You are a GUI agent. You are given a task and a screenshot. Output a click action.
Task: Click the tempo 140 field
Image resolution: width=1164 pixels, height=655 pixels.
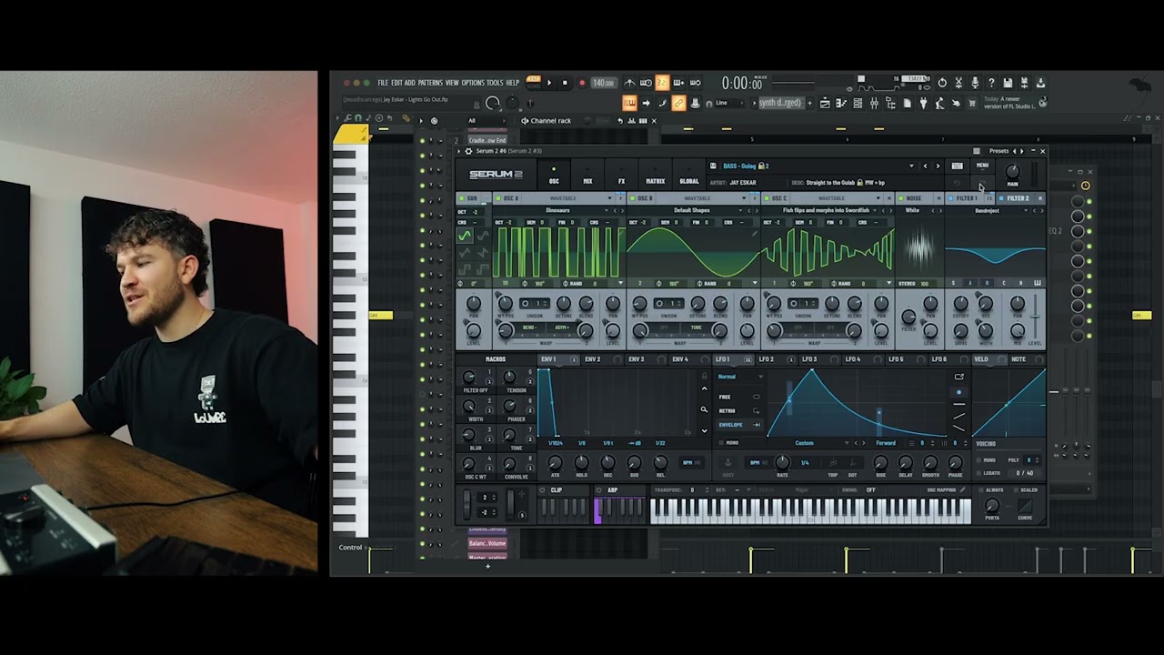coord(603,83)
